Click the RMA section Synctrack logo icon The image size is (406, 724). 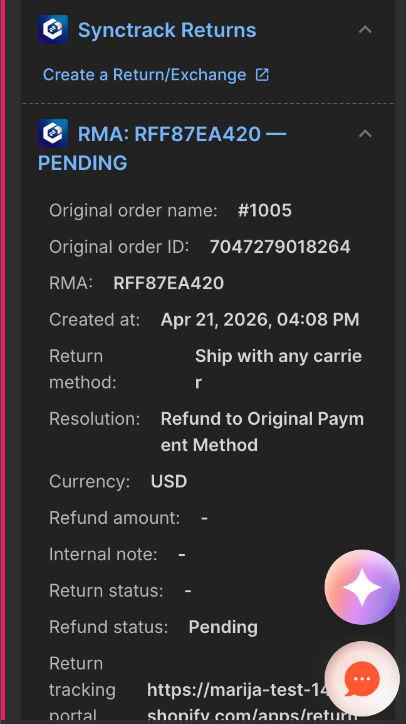52,134
